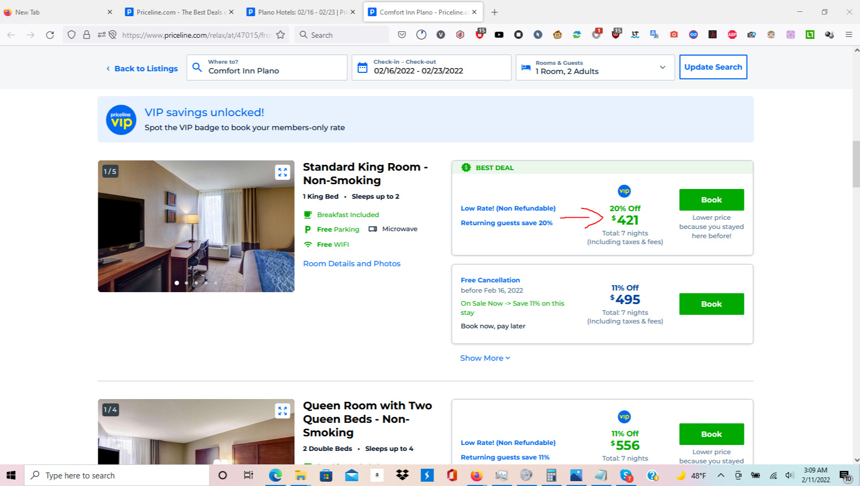
Task: Click the green L extension icon
Action: [x=810, y=35]
